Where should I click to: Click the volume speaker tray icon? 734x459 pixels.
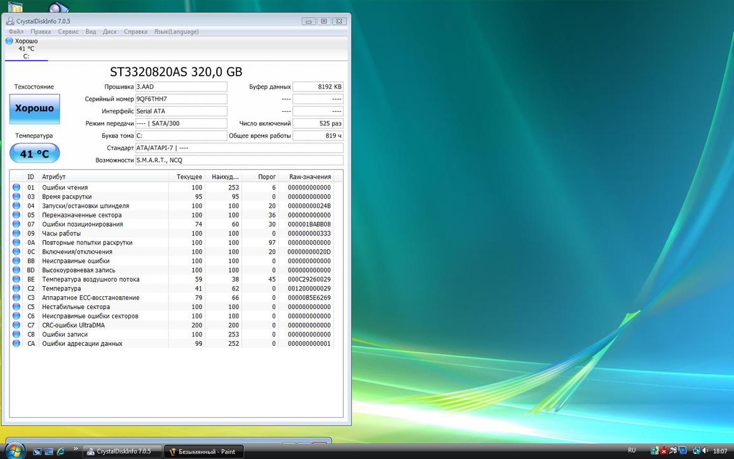pyautogui.click(x=705, y=451)
